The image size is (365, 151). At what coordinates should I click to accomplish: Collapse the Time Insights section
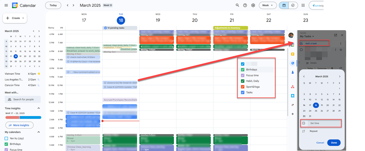(39, 108)
